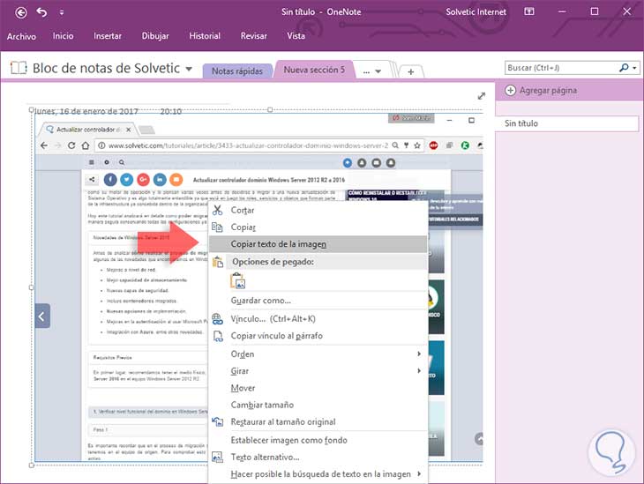This screenshot has width=644, height=484.
Task: Close the Actualizar controlador browser tab
Action: tap(129, 130)
